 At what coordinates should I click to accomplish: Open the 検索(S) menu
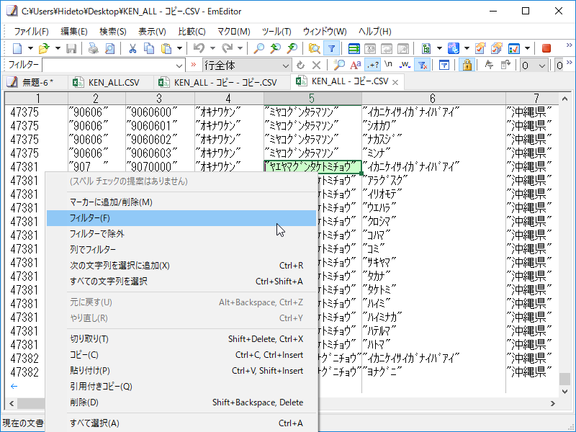click(x=113, y=32)
